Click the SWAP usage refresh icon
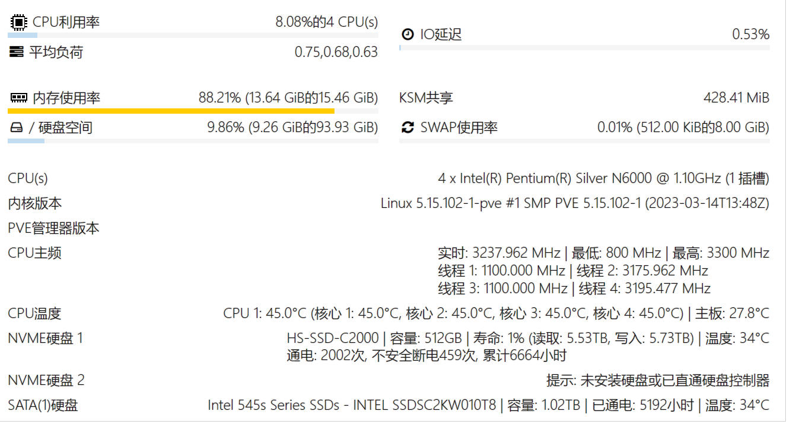This screenshot has width=787, height=424. pos(407,127)
